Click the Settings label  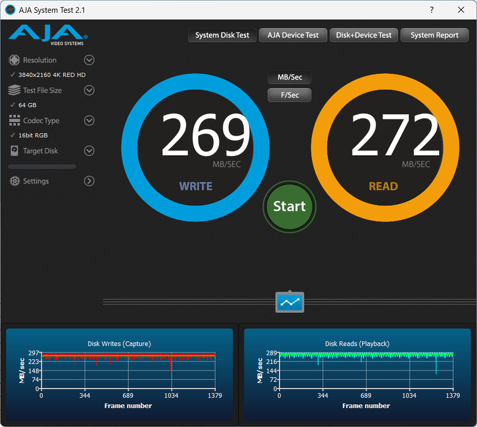[36, 181]
